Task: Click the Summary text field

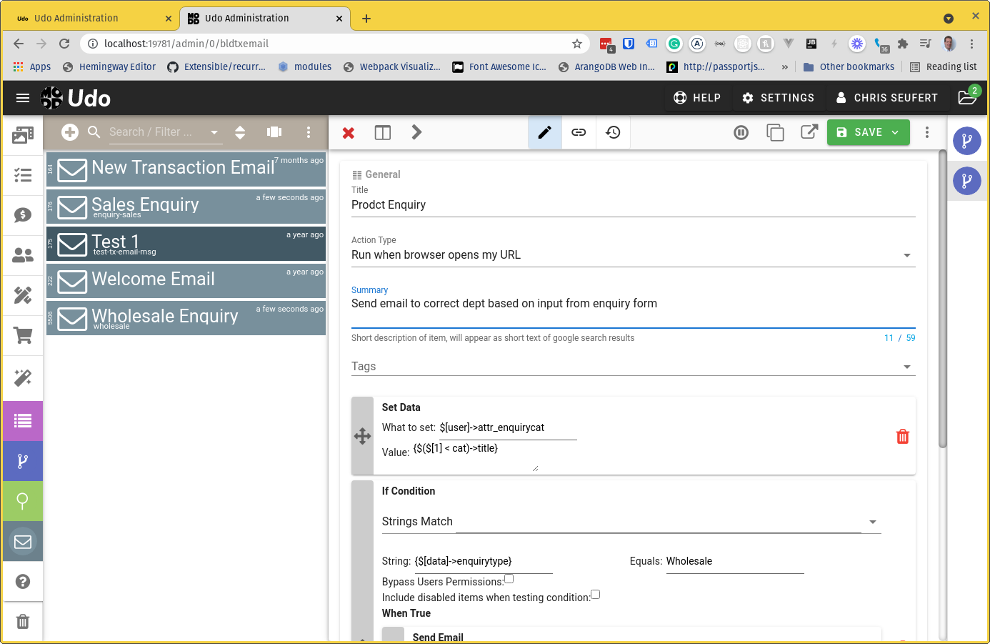Action: pos(633,311)
